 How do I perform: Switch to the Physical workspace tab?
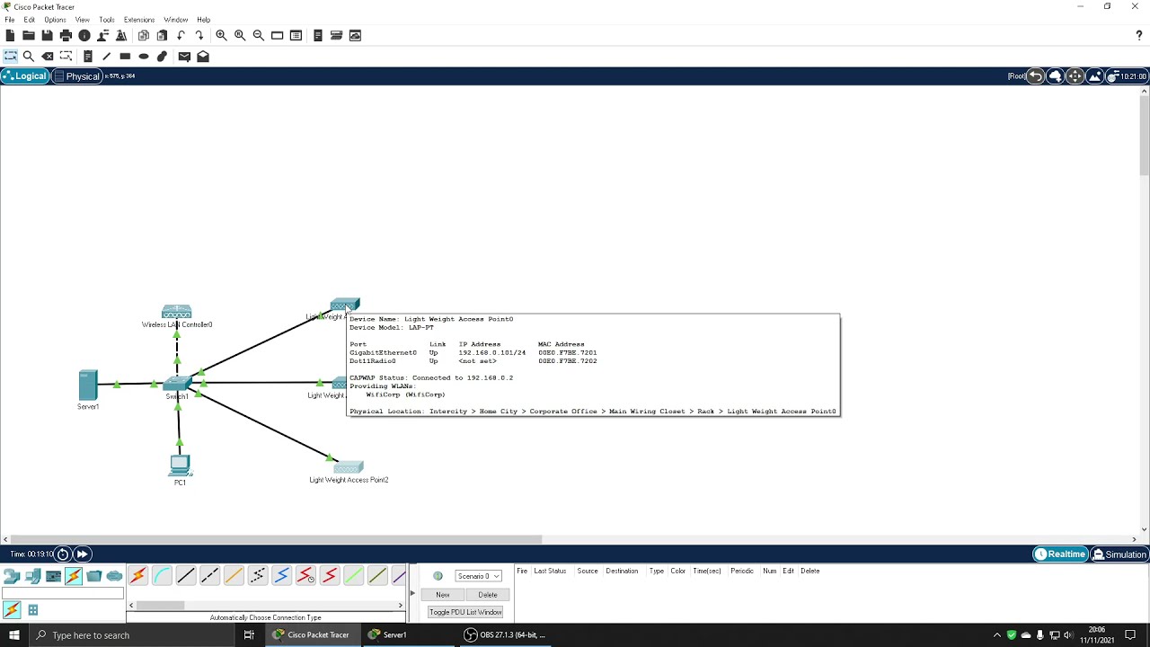tap(76, 76)
